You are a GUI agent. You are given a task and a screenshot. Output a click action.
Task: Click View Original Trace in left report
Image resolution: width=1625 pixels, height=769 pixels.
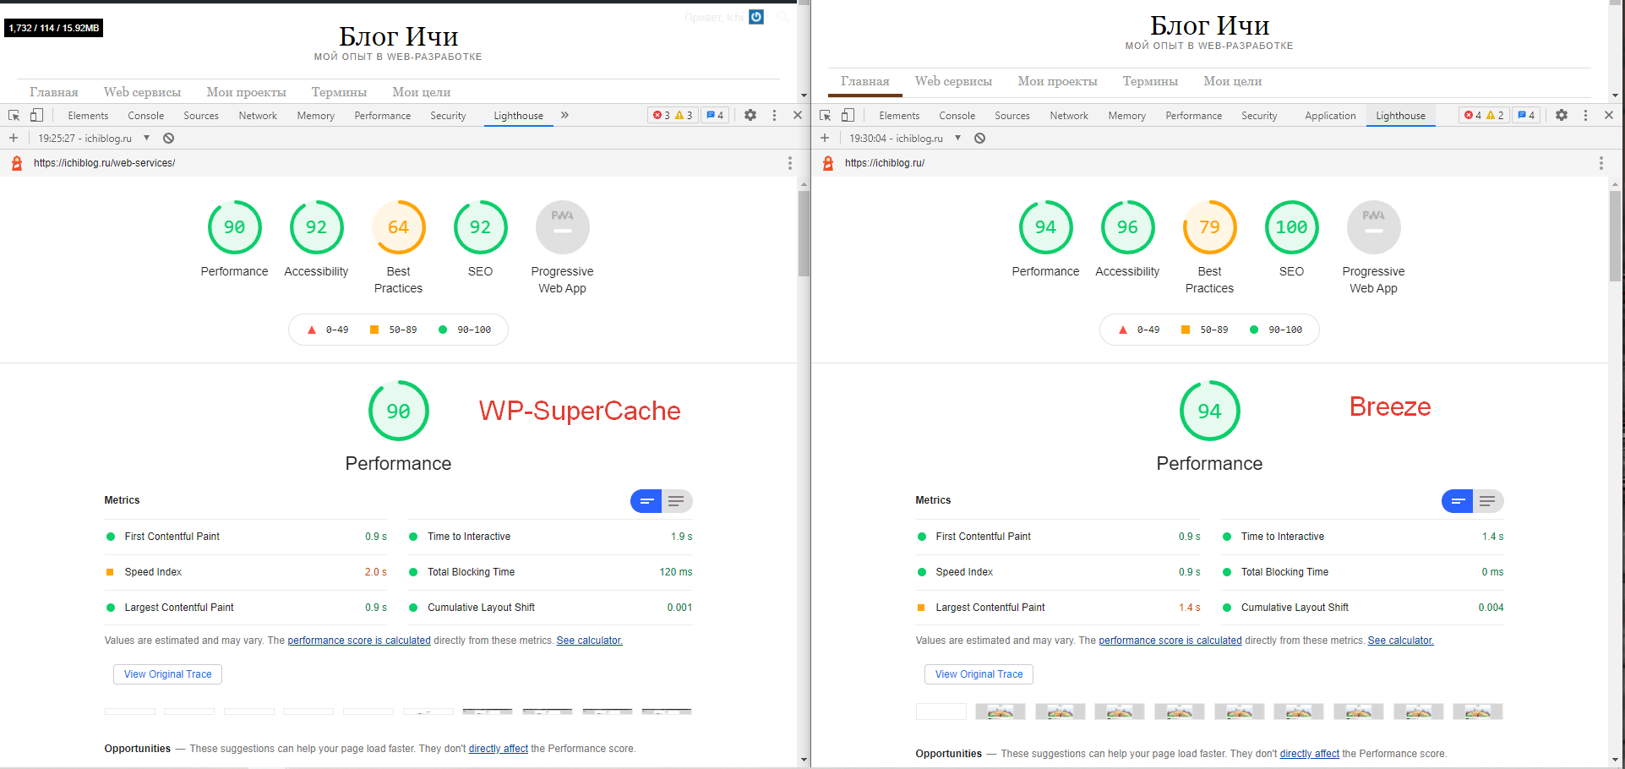(168, 674)
